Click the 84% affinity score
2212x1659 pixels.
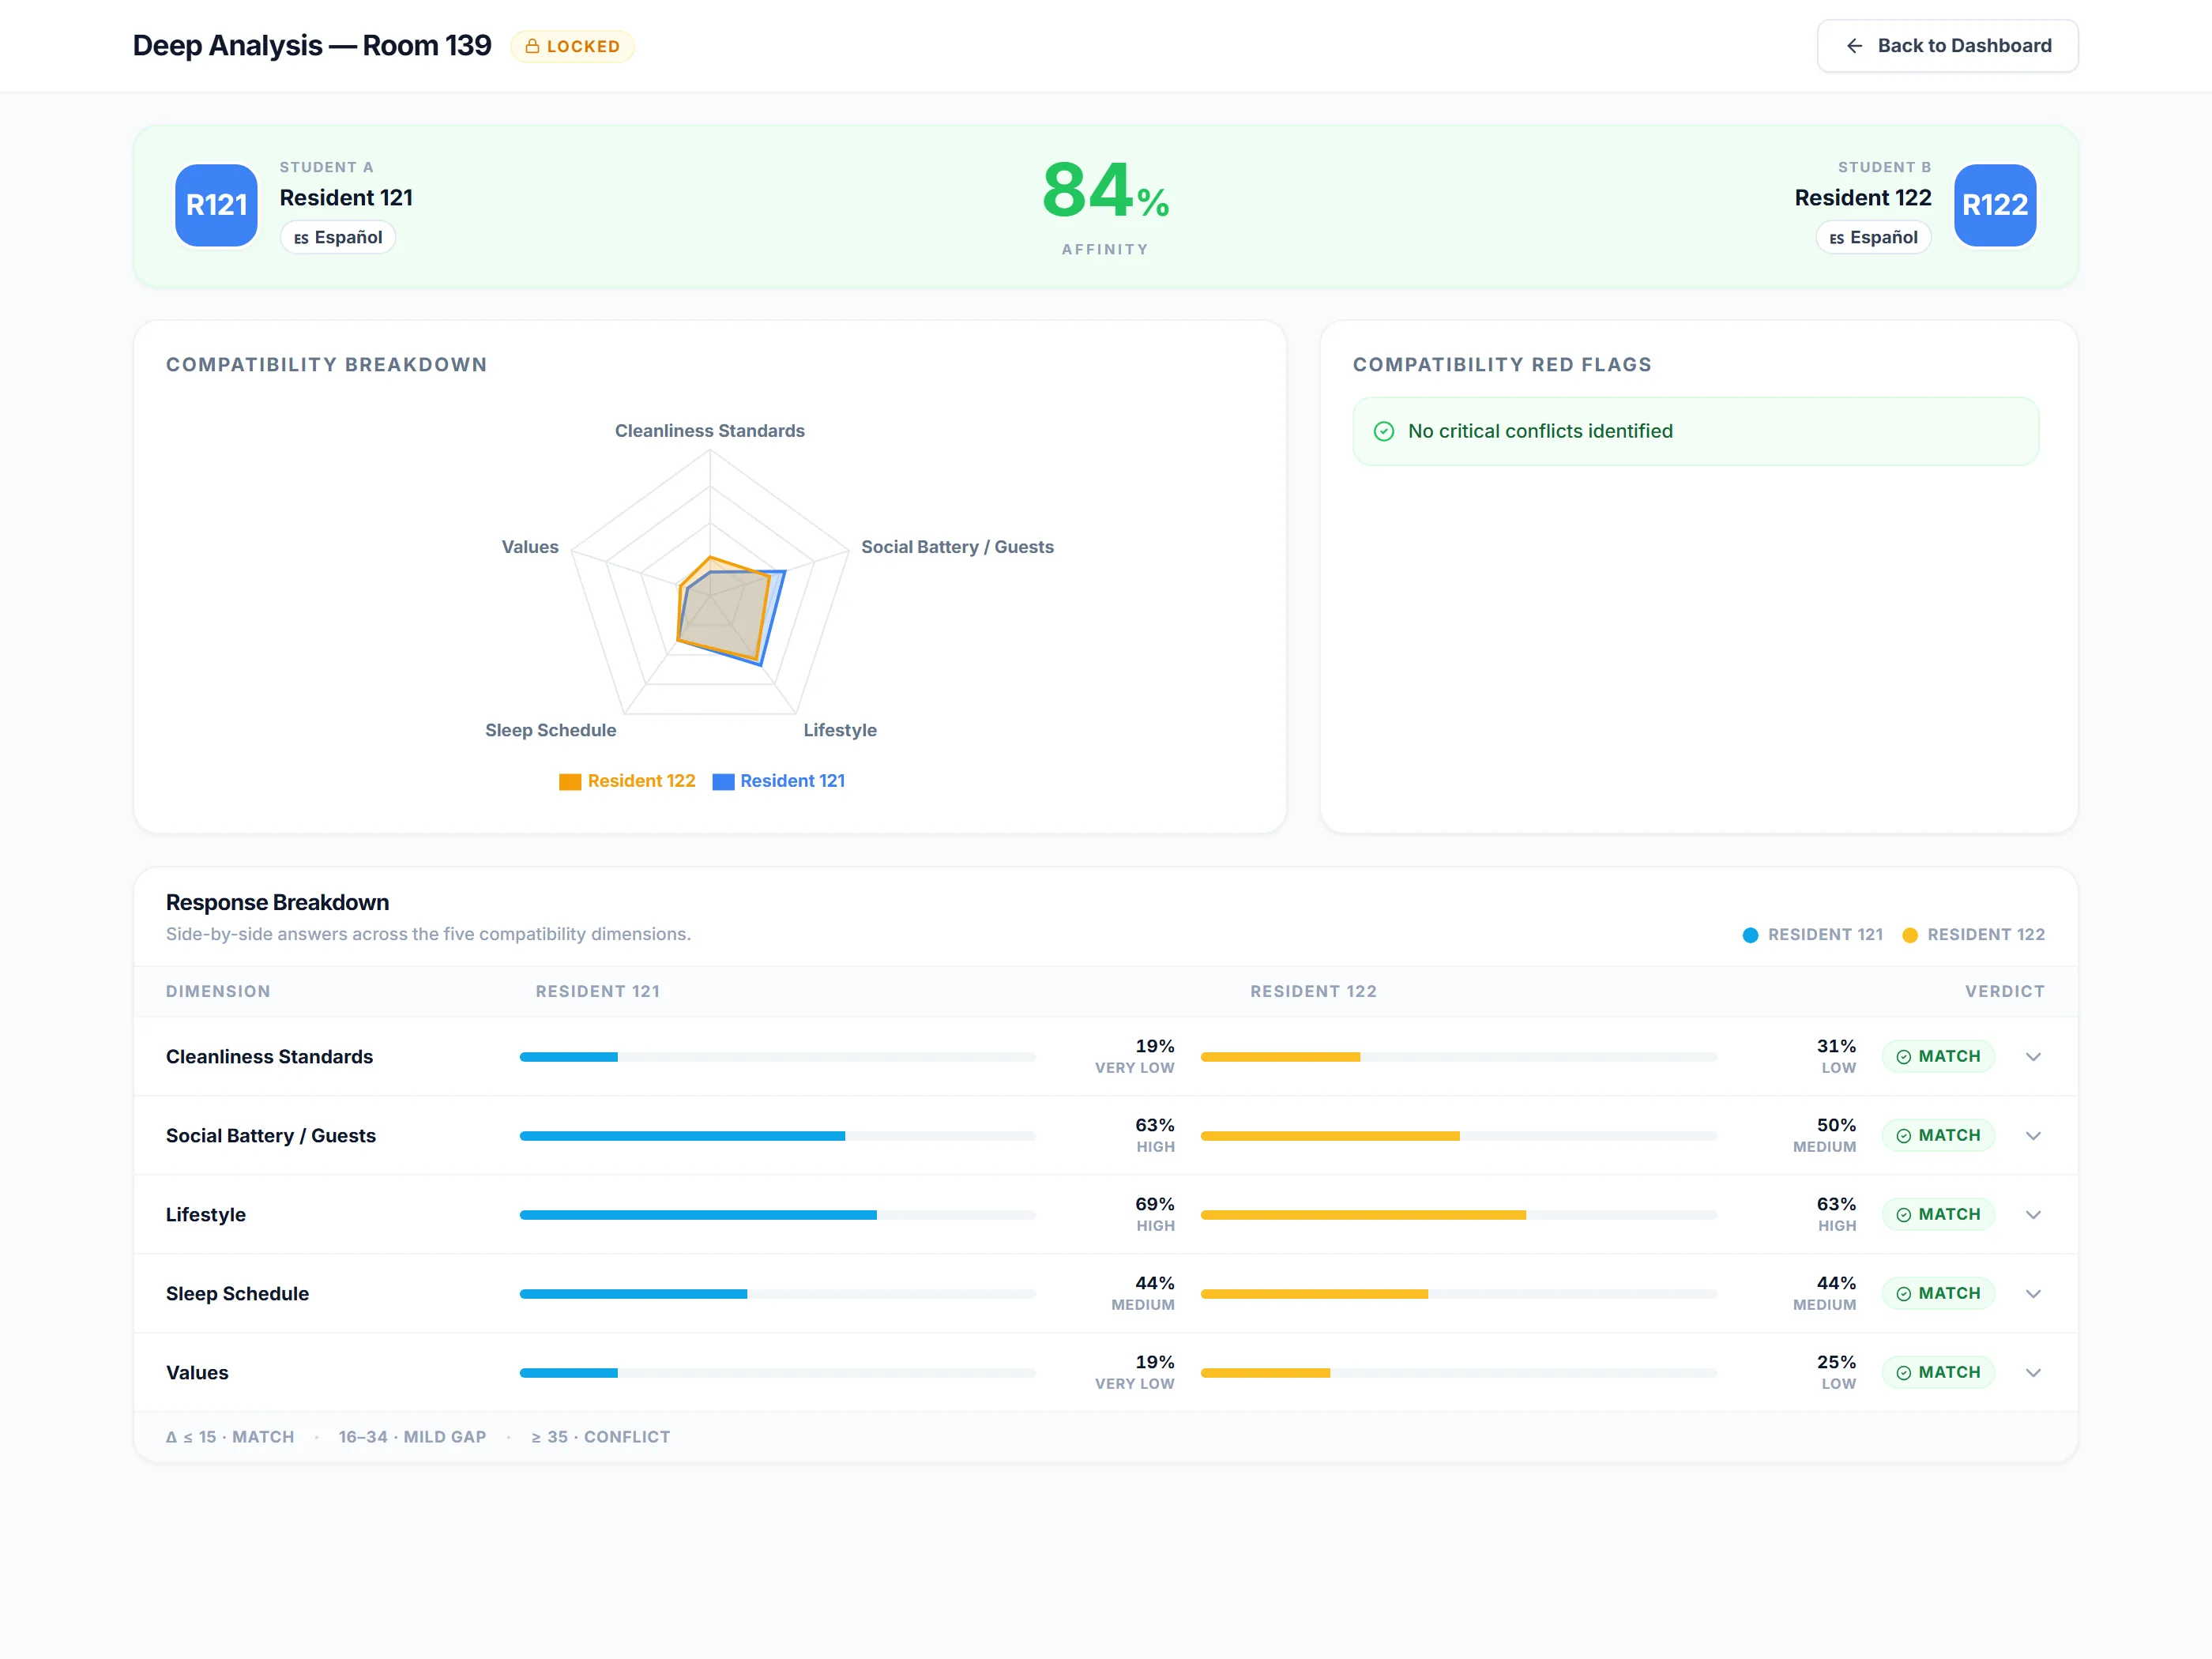coord(1105,190)
